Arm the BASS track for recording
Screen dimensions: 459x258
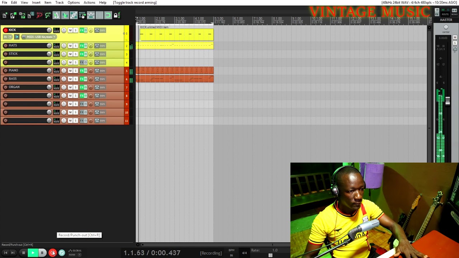coord(5,79)
